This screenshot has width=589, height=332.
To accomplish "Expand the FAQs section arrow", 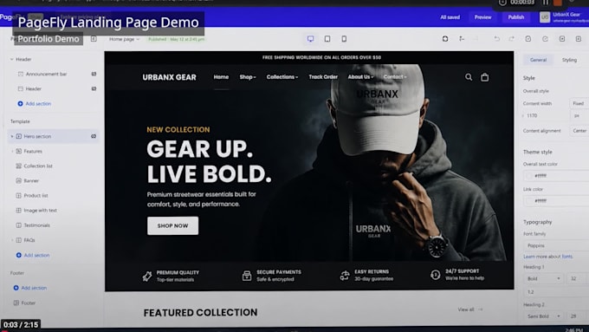I will coord(11,240).
